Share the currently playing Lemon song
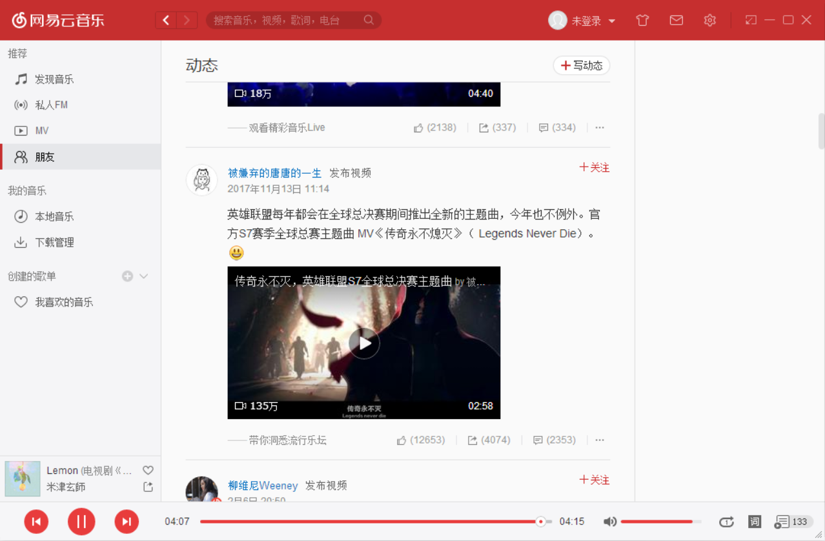The image size is (825, 541). point(148,487)
